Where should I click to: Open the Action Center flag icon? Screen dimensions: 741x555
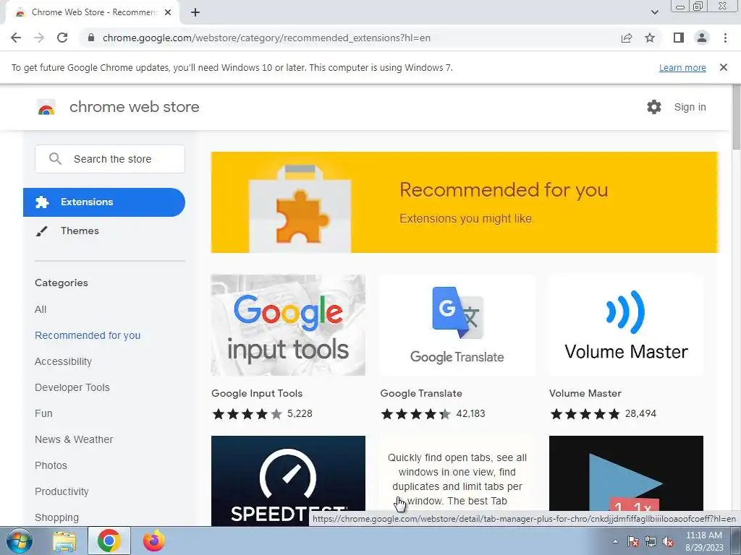[633, 541]
